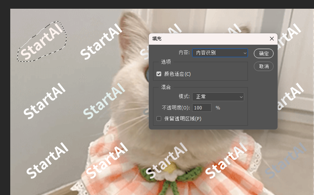Enable the 保留透明区域 checkbox
314x195 pixels.
point(159,119)
